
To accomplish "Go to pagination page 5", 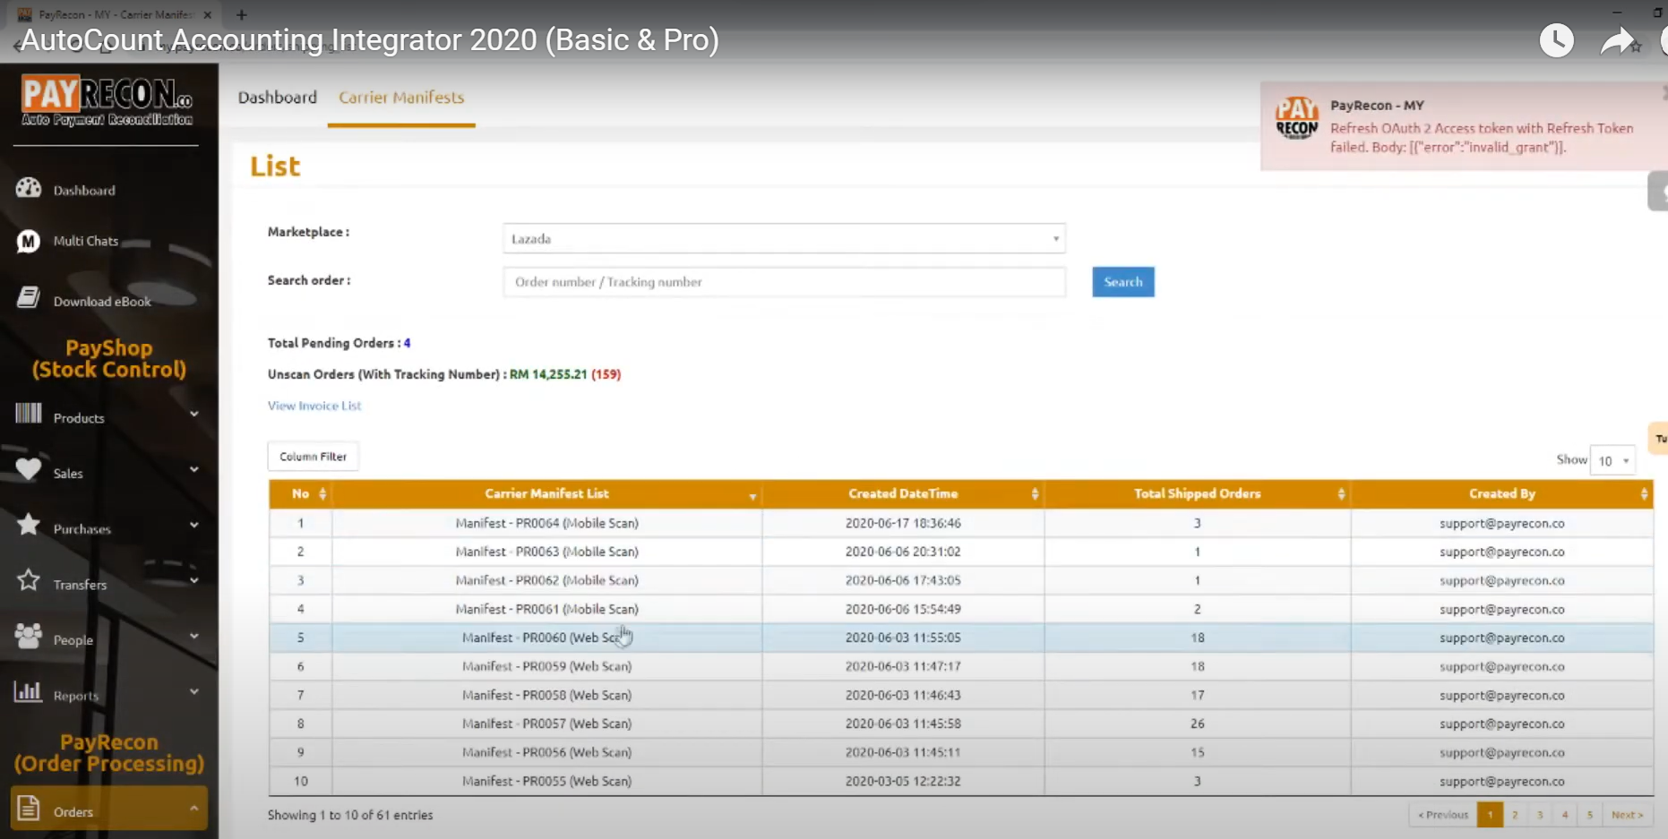I will [x=1589, y=815].
